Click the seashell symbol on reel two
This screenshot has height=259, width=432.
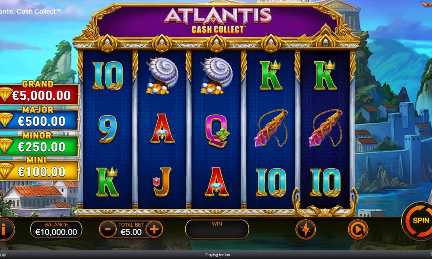point(162,76)
